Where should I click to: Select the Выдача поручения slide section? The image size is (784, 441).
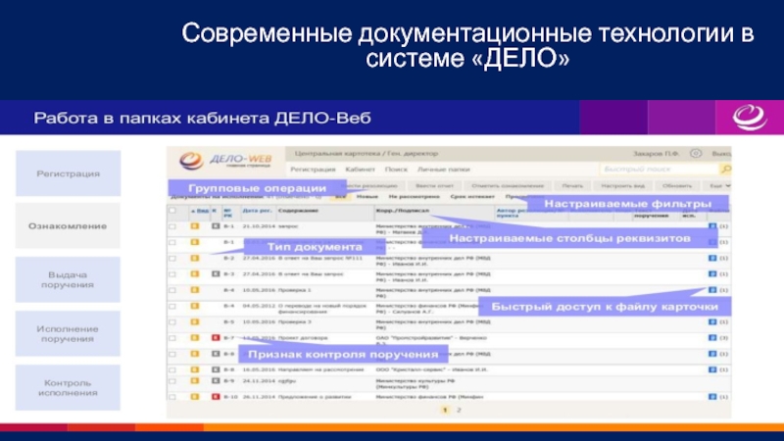click(68, 279)
